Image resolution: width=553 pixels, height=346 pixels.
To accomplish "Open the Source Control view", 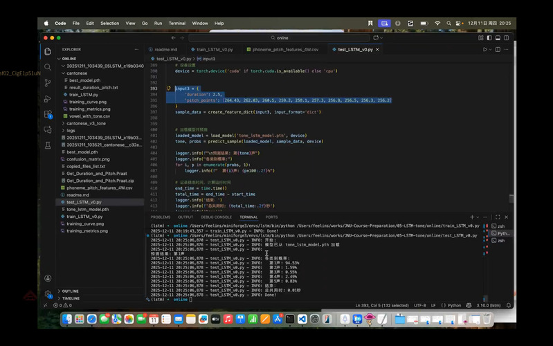I will point(48,83).
